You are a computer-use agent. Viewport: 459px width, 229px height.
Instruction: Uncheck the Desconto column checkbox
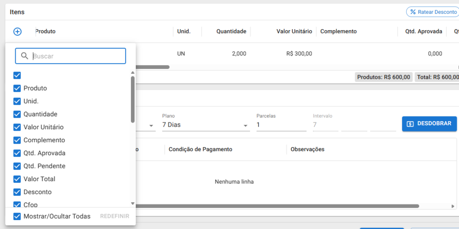pyautogui.click(x=17, y=192)
